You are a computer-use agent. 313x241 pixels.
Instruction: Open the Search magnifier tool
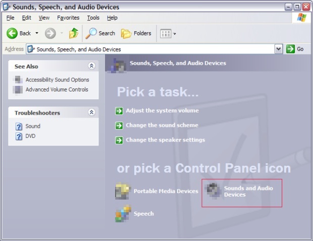[91, 33]
